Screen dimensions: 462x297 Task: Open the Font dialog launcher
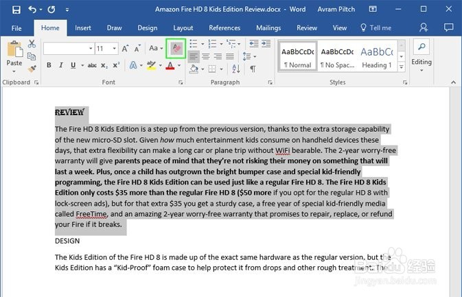click(x=181, y=83)
